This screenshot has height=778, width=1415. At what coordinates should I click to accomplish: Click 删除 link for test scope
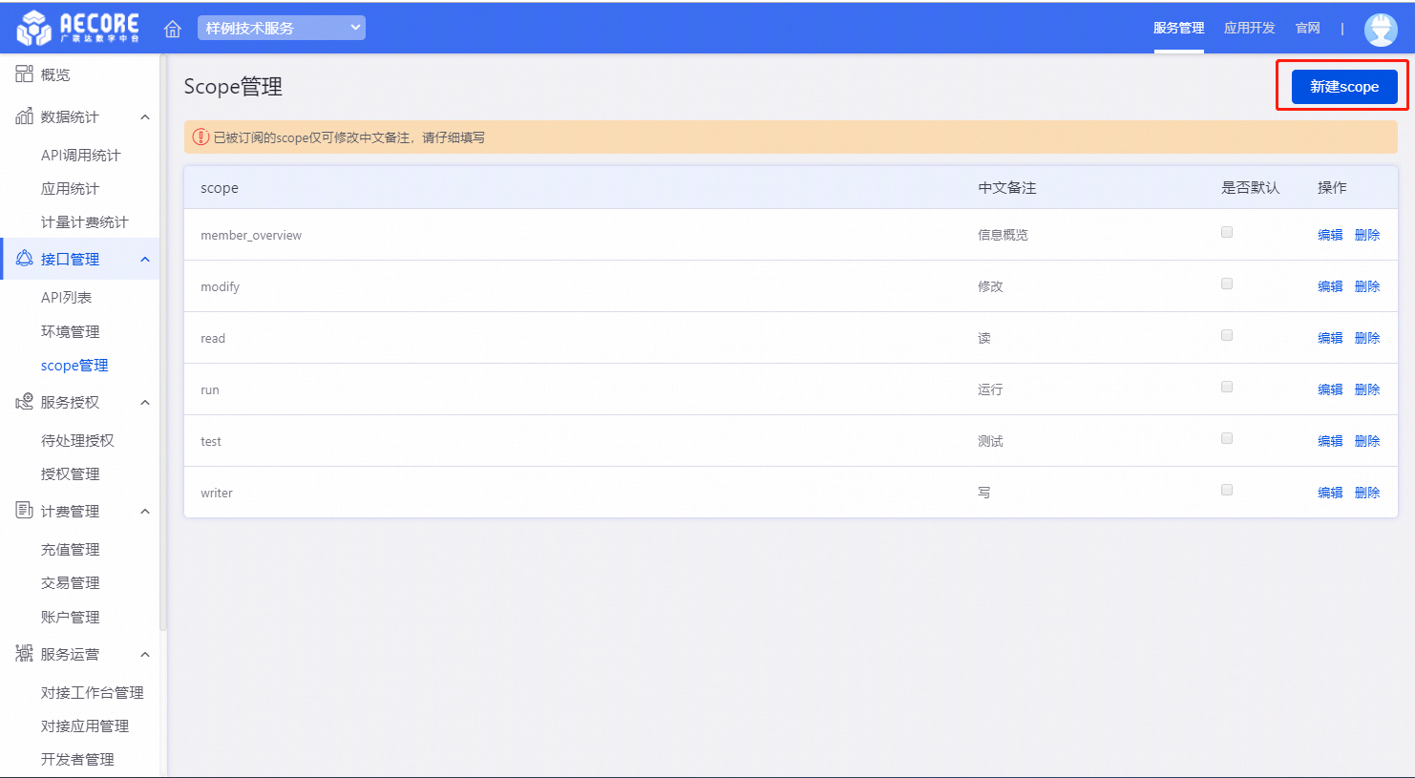pos(1367,441)
